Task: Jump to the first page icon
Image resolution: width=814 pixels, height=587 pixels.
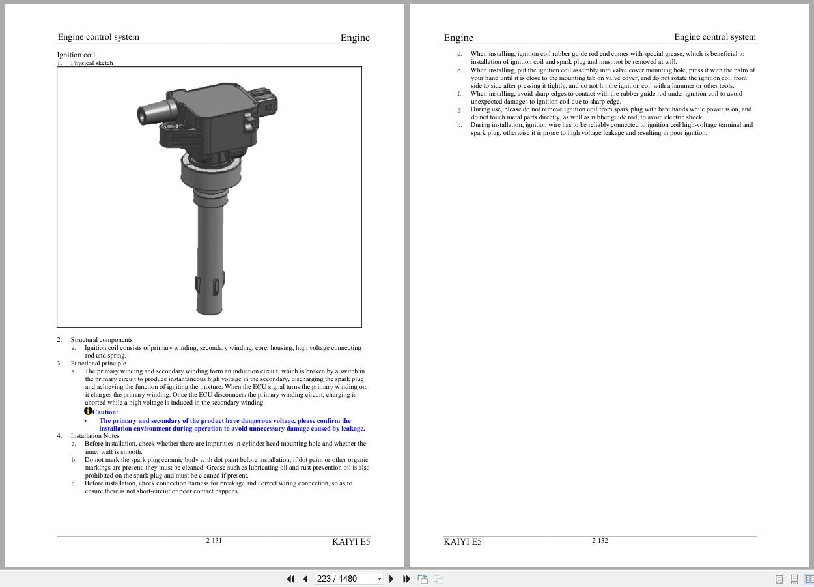Action: coord(290,579)
